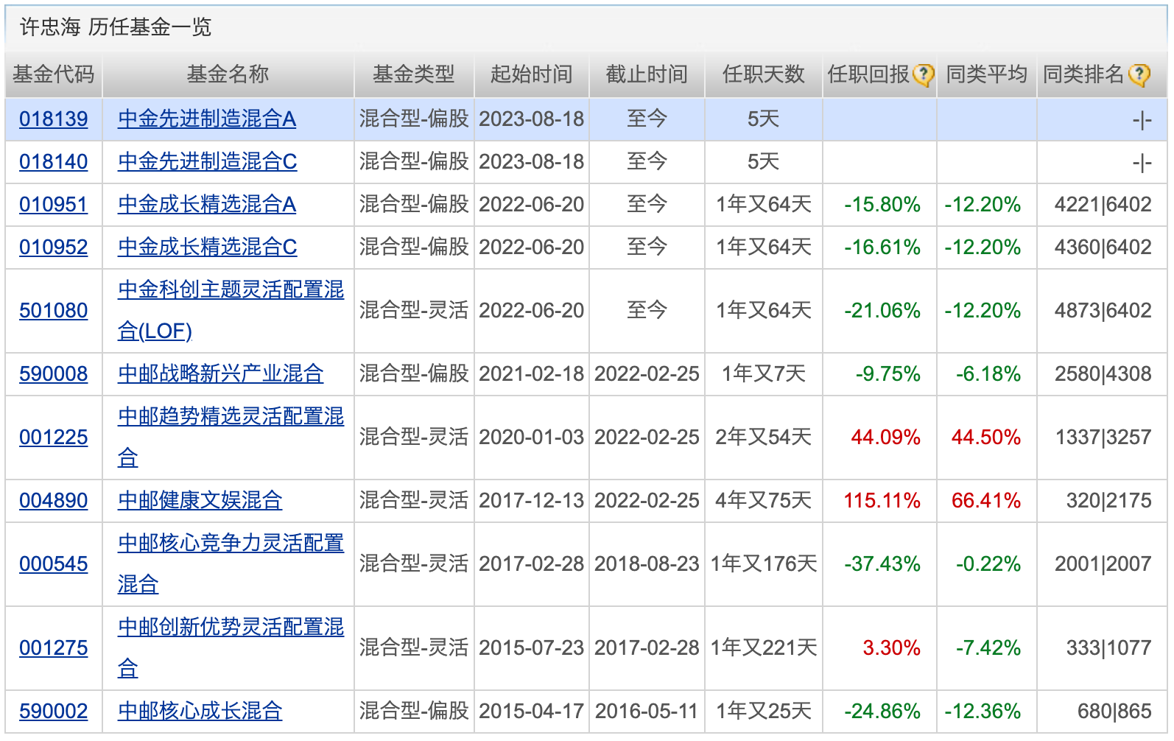Open fund code 590008 link

click(x=54, y=374)
